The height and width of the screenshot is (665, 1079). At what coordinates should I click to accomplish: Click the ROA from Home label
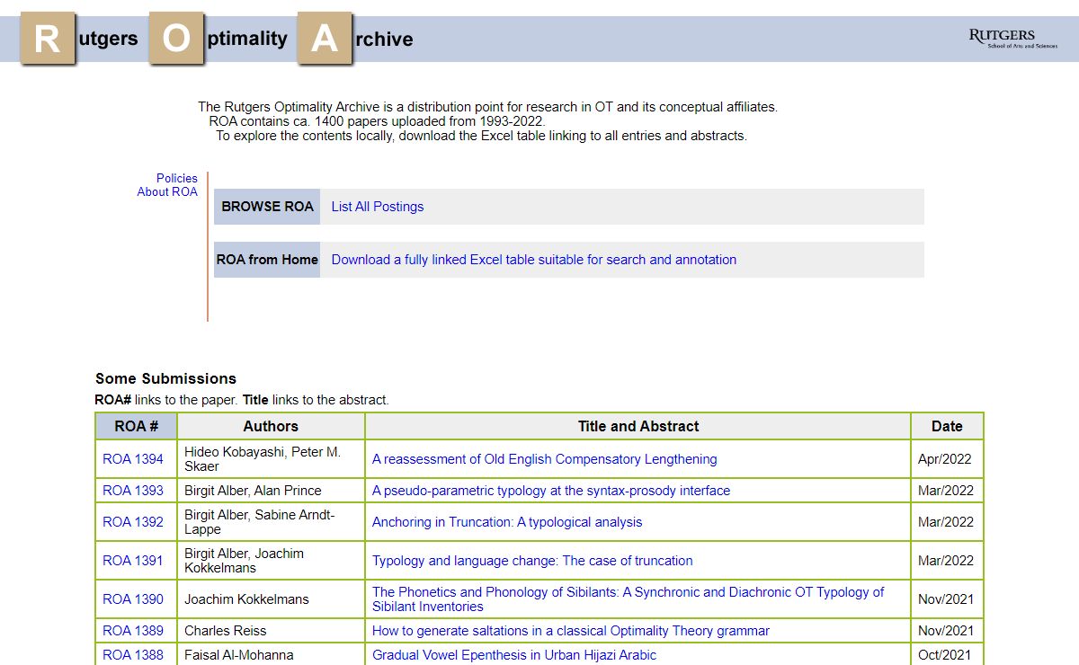click(267, 260)
